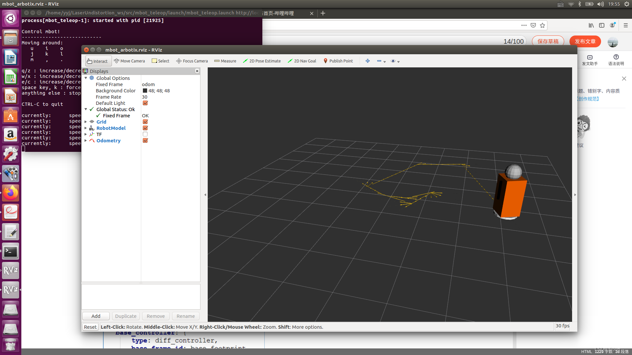Collapse the Global Options section
Screen dimensions: 632x355
tap(86, 78)
